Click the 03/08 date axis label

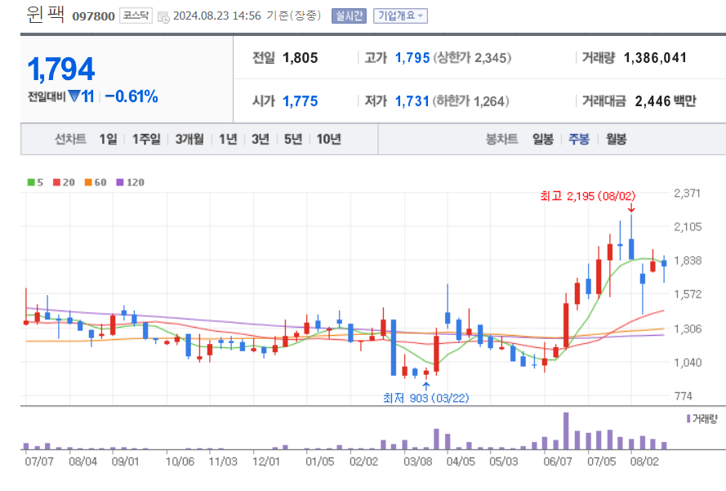pyautogui.click(x=417, y=462)
